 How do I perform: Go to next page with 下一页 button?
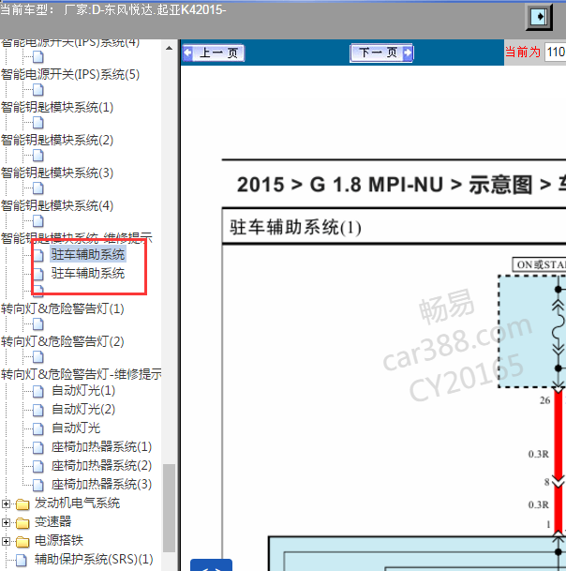tap(381, 53)
